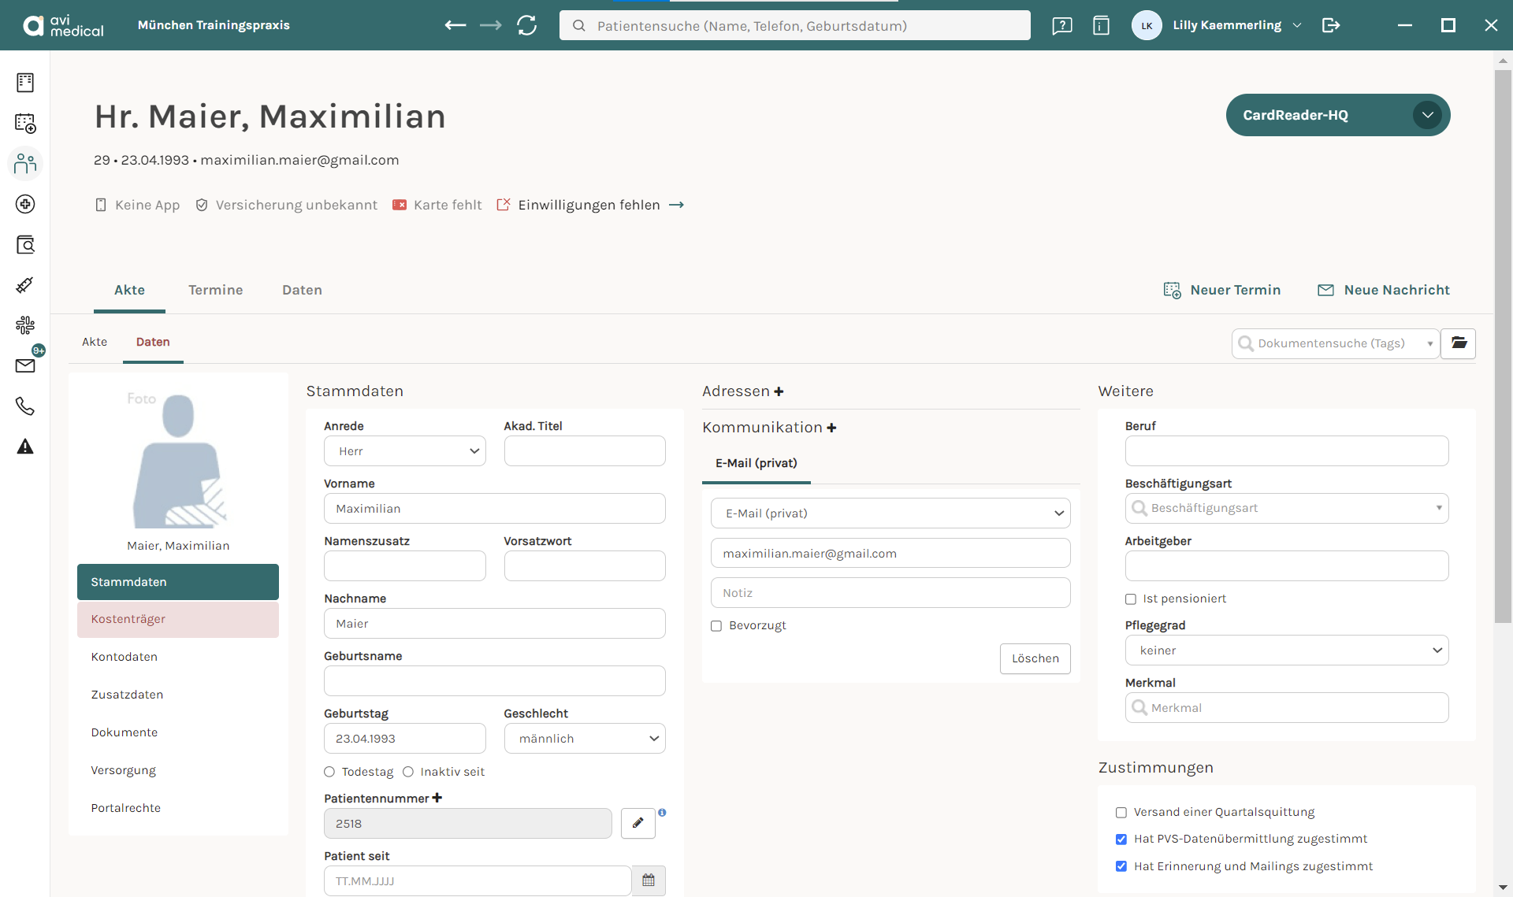Open the mail inbox sidebar icon
Viewport: 1513px width, 897px height.
coord(25,365)
